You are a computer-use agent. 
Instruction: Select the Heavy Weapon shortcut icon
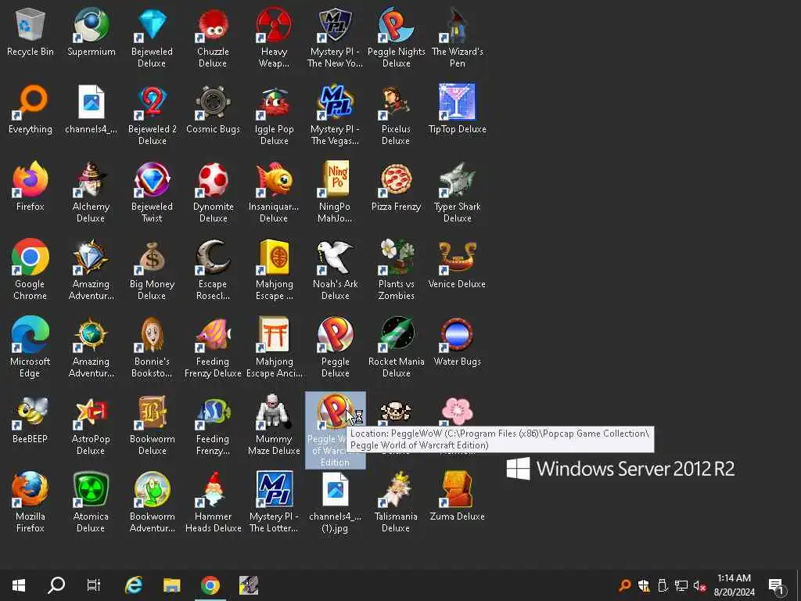tap(275, 24)
